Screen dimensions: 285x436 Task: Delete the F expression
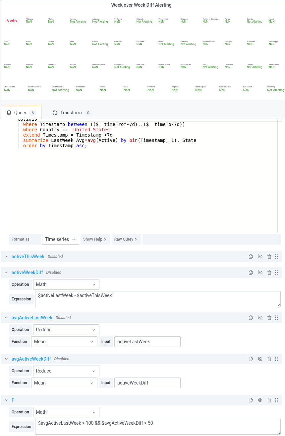pos(269,400)
